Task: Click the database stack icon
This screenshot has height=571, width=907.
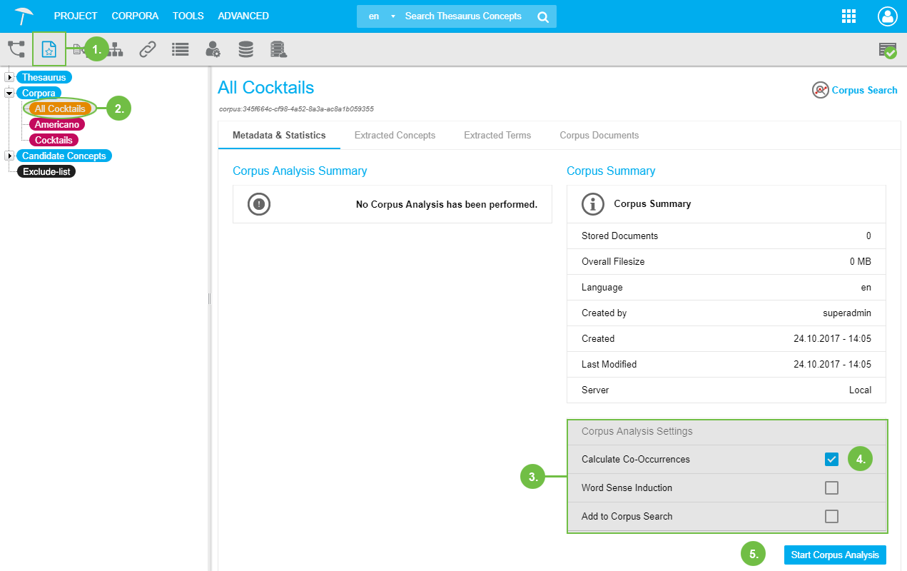Action: click(x=245, y=49)
